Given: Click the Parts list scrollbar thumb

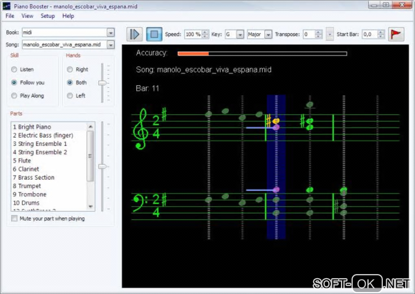Looking at the screenshot, I should (x=90, y=156).
